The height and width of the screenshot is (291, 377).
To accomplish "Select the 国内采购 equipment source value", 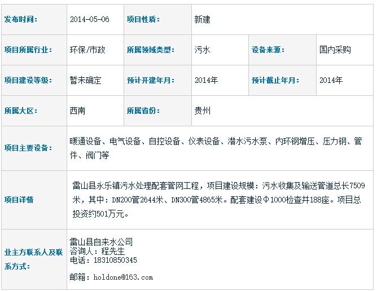I will (x=335, y=50).
